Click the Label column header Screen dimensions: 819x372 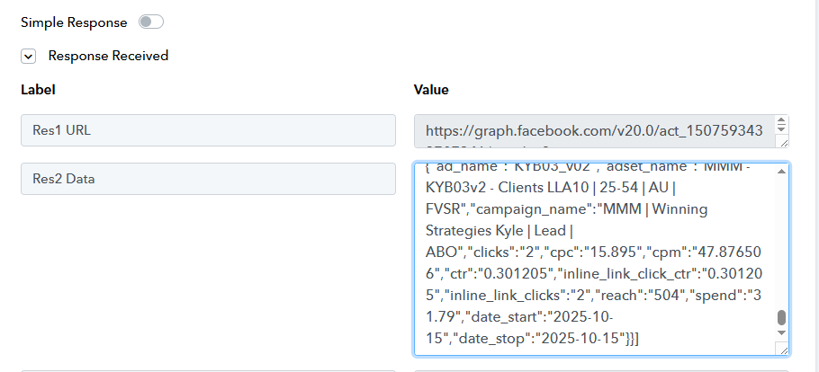pyautogui.click(x=38, y=90)
